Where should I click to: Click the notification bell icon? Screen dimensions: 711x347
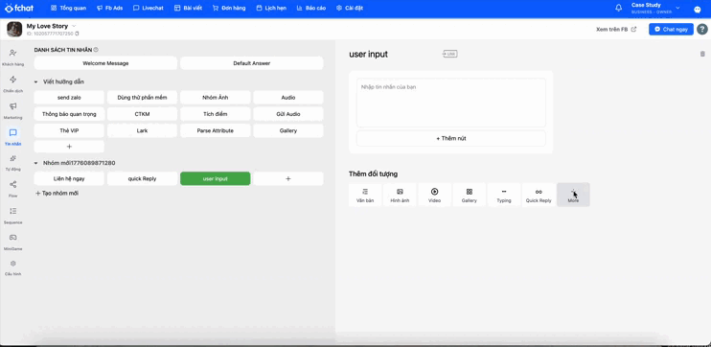pyautogui.click(x=618, y=8)
